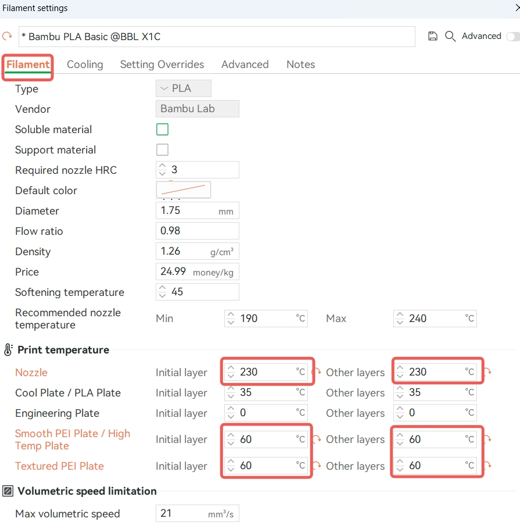Click Nozzle Other layers temperature field
The image size is (520, 529).
(435, 372)
